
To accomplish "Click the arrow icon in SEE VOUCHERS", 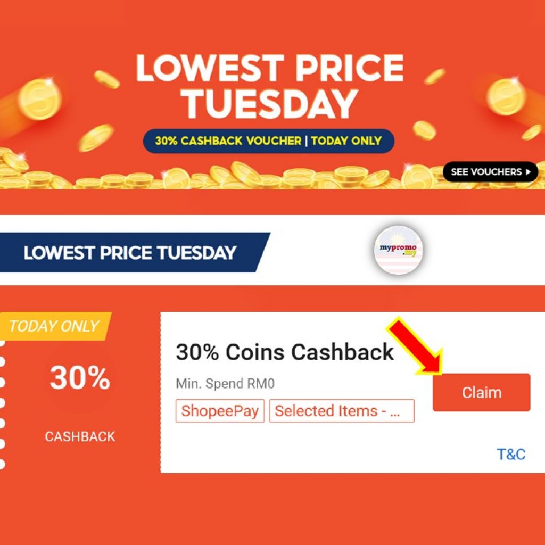I will (529, 172).
